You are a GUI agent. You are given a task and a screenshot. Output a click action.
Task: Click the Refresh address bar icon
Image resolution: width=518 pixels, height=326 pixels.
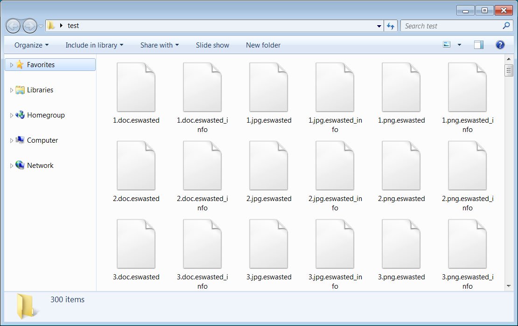pos(391,26)
